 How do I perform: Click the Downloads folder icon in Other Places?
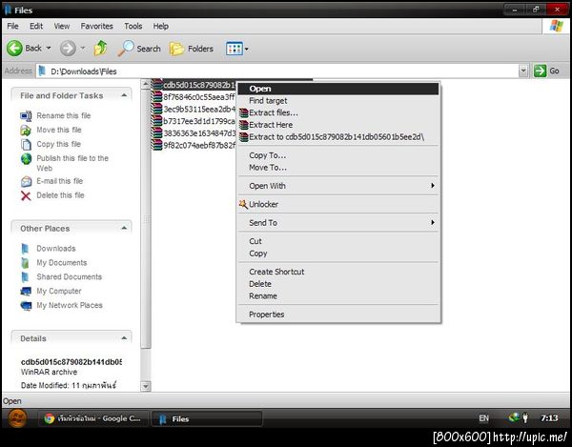[25, 249]
